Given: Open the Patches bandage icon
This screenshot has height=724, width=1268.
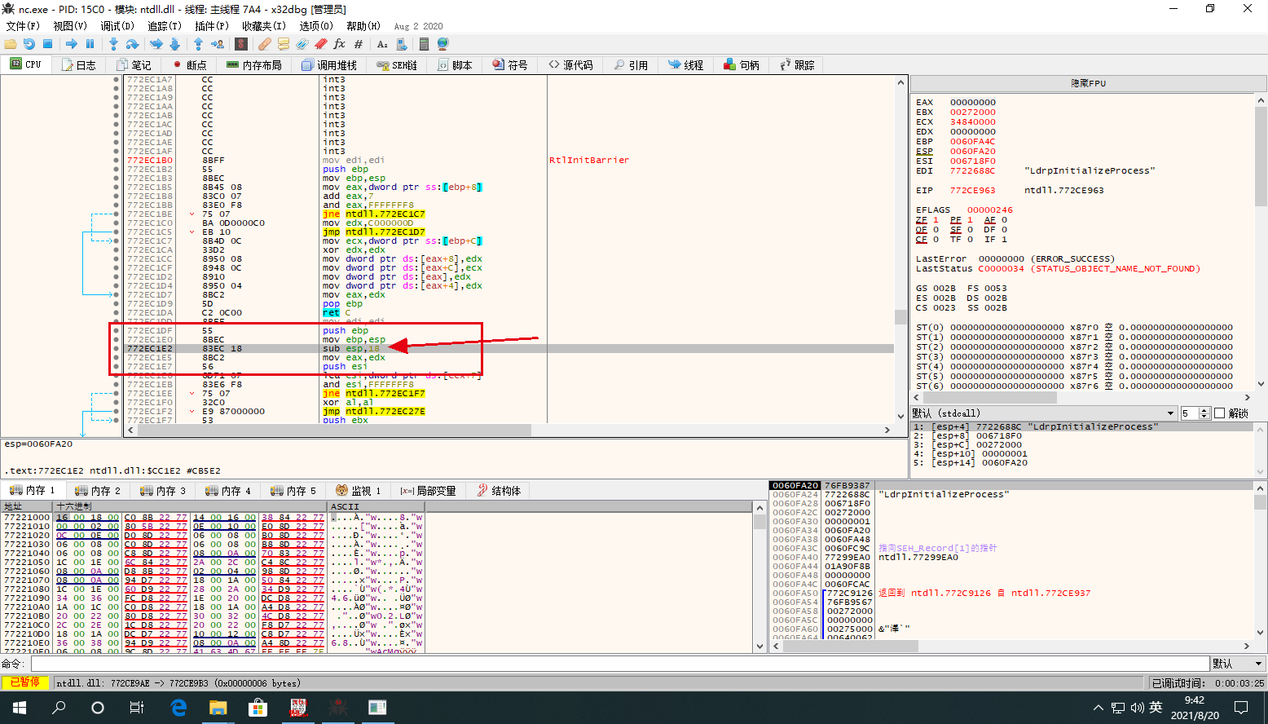Looking at the screenshot, I should [265, 44].
